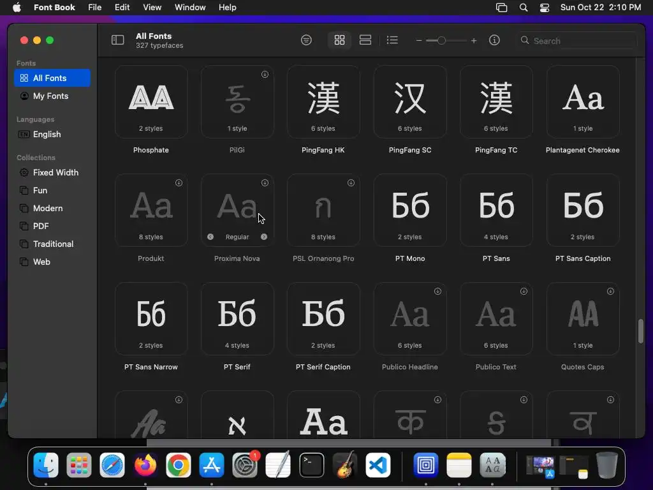Image resolution: width=653 pixels, height=490 pixels.
Task: Select All Fonts in sidebar
Action: pos(52,78)
